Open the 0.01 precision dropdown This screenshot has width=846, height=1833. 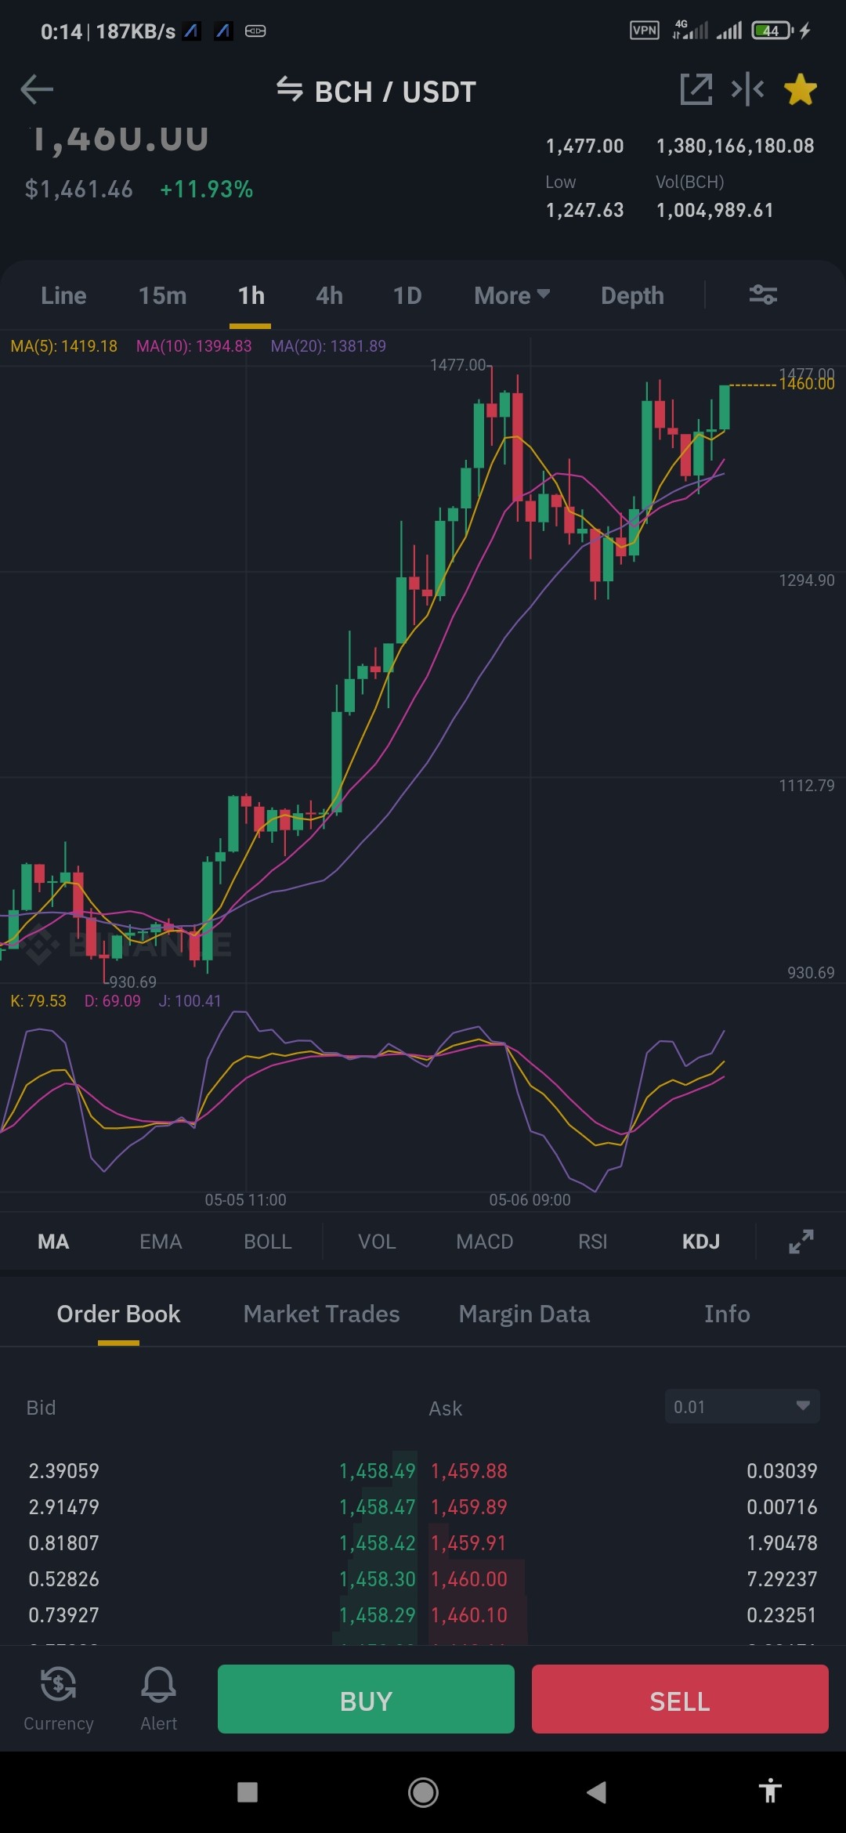tap(742, 1407)
